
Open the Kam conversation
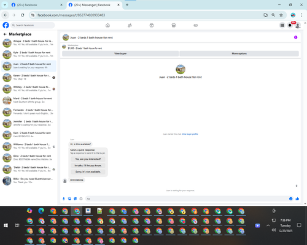point(29,135)
